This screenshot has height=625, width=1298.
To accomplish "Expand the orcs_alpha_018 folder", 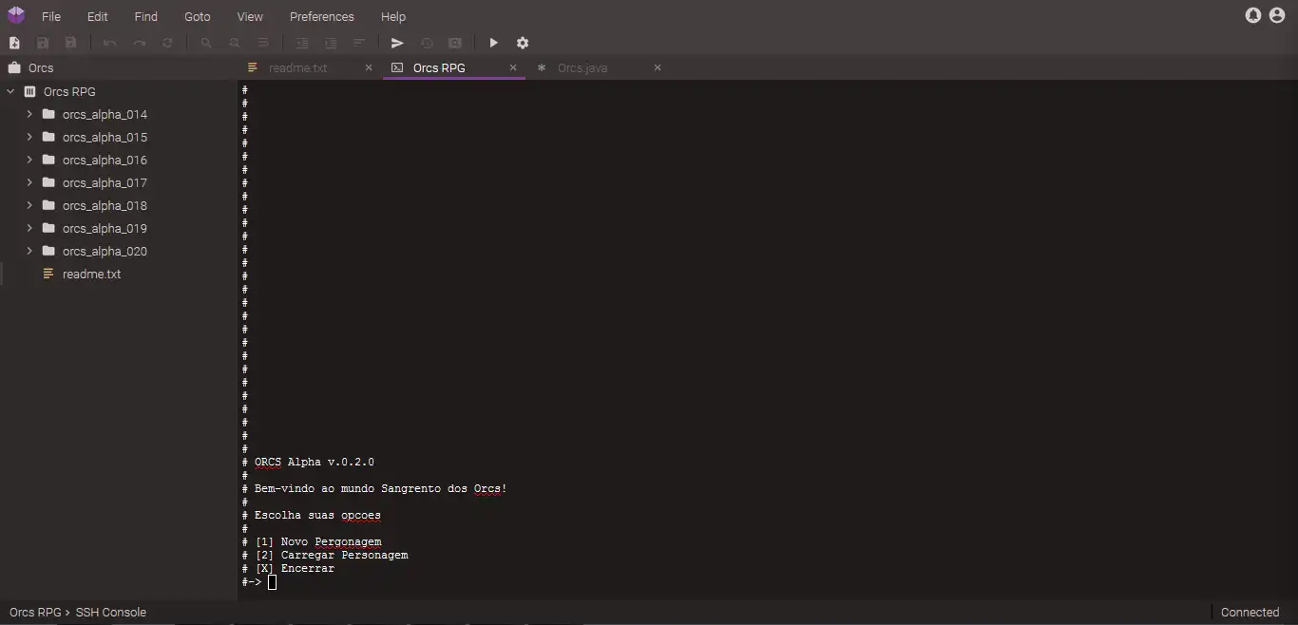I will [29, 205].
